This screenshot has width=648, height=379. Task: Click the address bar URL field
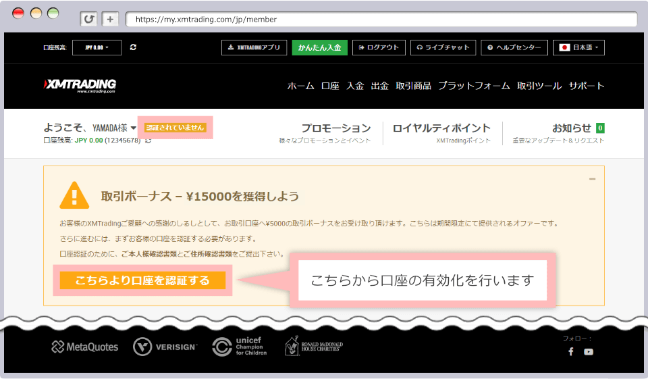(x=381, y=19)
